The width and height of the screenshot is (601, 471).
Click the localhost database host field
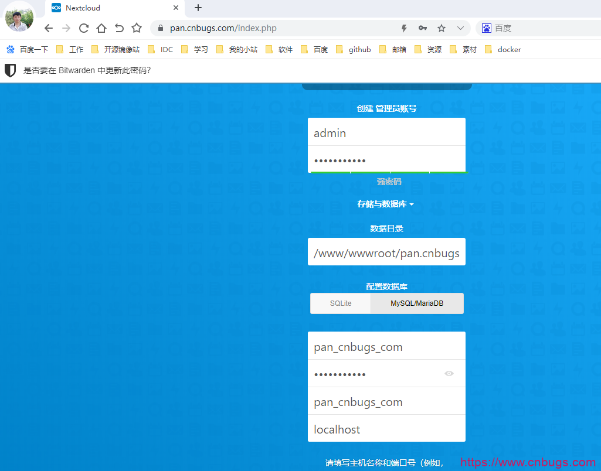point(386,429)
